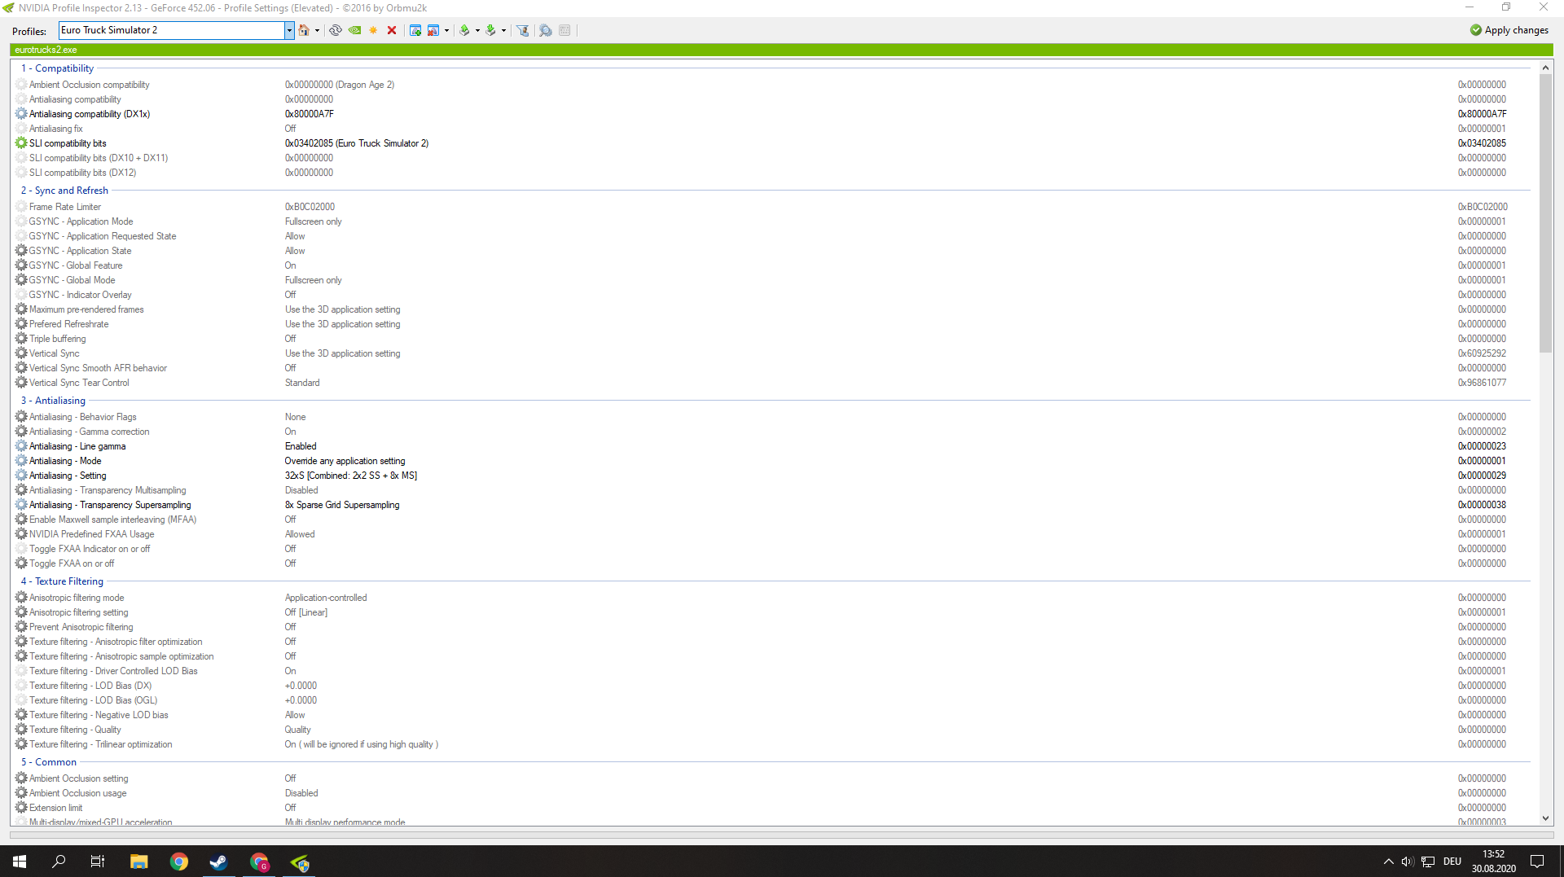Click into the Profiles name field
The image size is (1564, 877).
(172, 30)
